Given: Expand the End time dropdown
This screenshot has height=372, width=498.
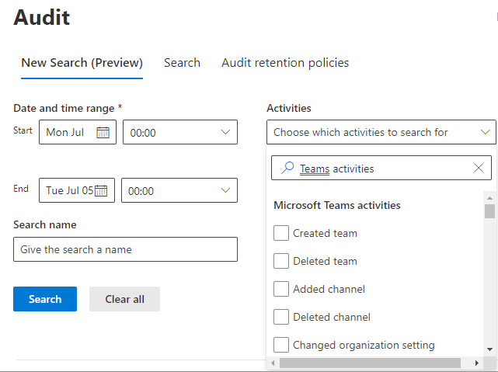Looking at the screenshot, I should click(x=225, y=191).
